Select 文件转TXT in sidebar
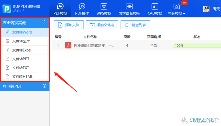221x126 pixels. click(x=25, y=68)
